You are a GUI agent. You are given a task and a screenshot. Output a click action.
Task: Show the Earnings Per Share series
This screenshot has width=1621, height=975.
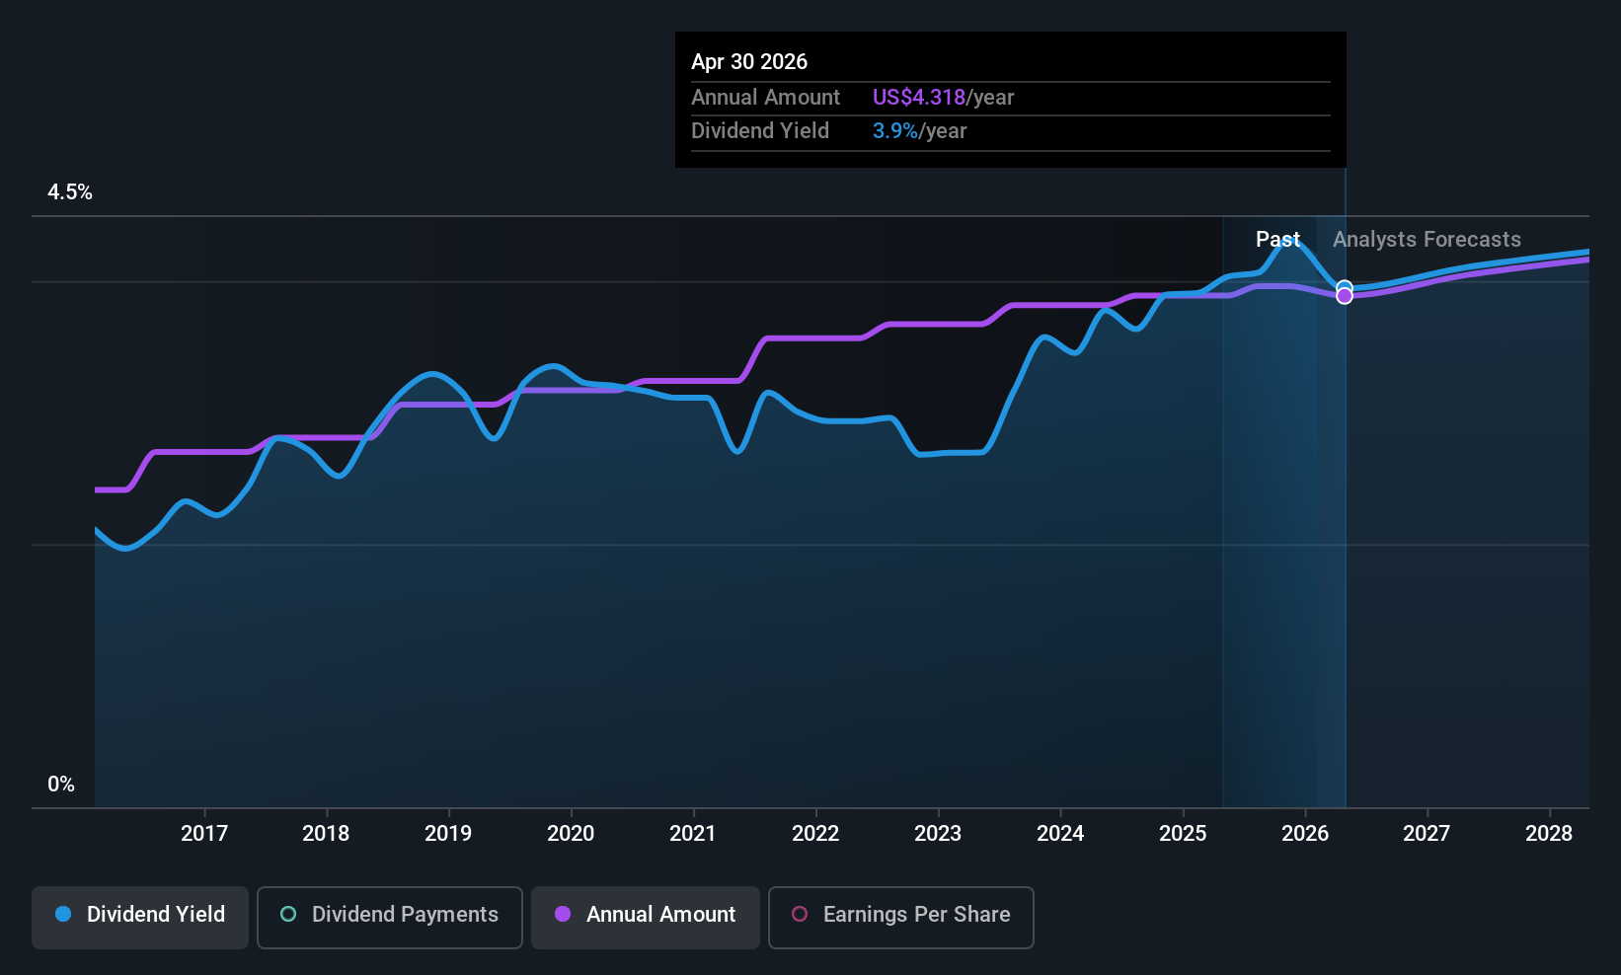[901, 918]
